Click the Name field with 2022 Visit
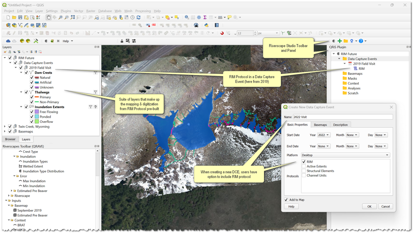This screenshot has width=413, height=234. (343, 117)
